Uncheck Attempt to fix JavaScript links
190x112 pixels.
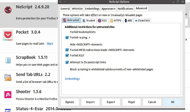[67, 62]
